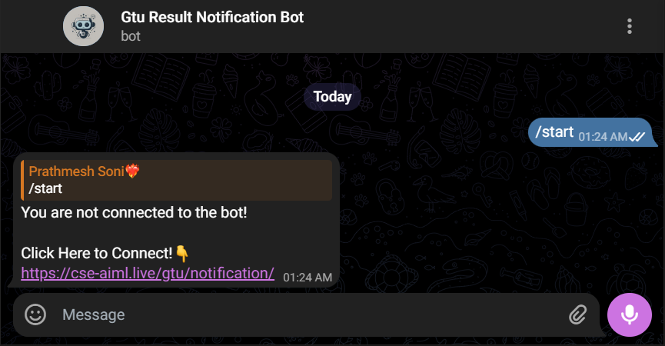The width and height of the screenshot is (665, 346).
Task: Open the three-dot more options menu
Action: [630, 26]
